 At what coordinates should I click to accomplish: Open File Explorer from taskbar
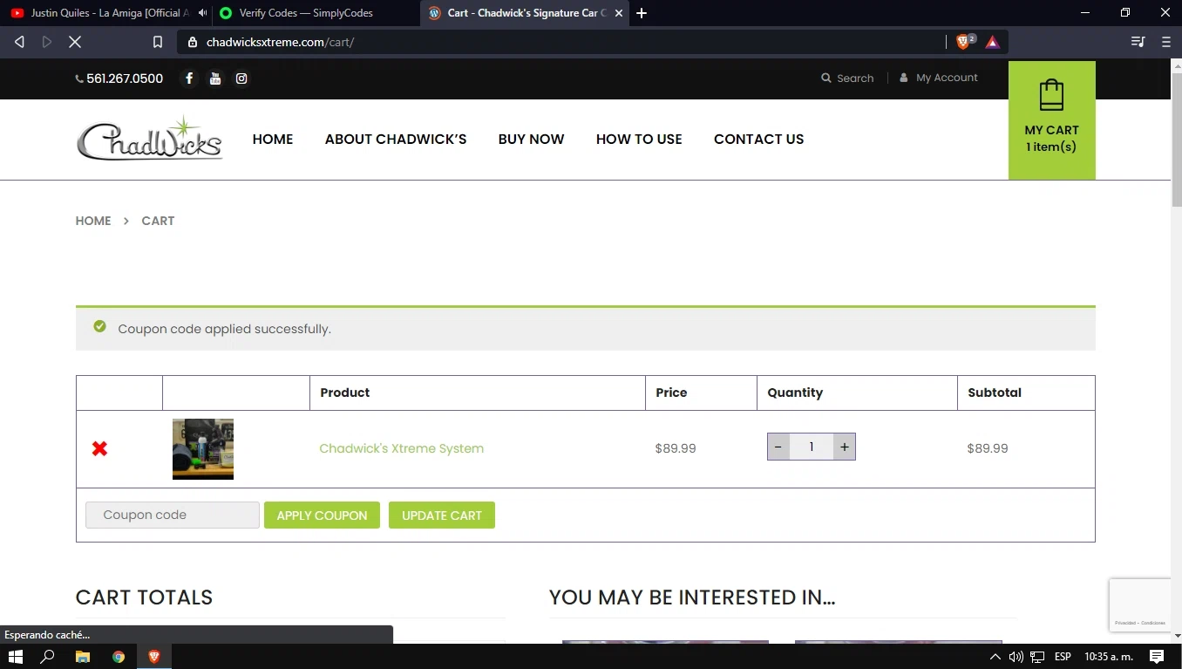[83, 657]
